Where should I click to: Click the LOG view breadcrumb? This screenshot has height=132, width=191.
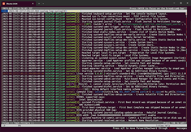(4, 11)
